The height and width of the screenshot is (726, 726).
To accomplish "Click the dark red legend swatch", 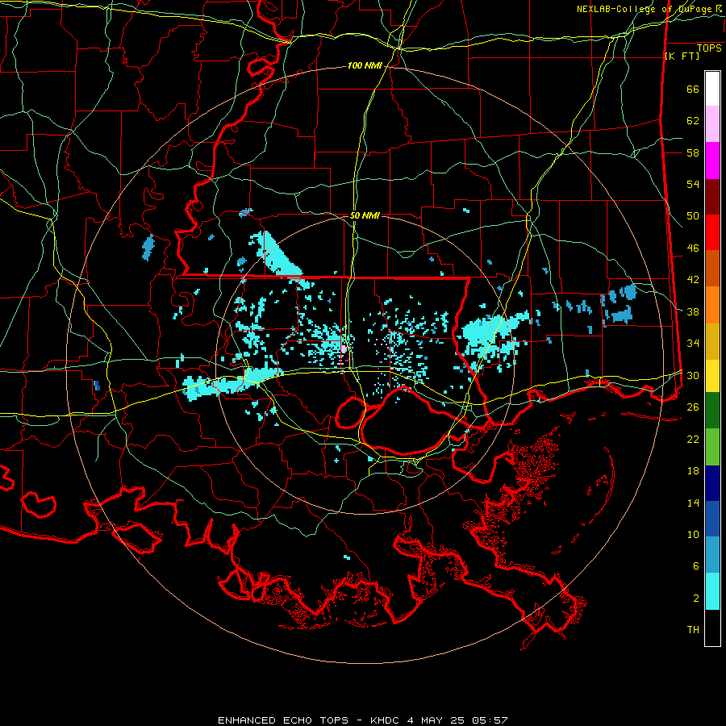I will pos(712,197).
